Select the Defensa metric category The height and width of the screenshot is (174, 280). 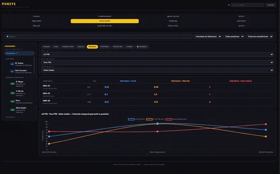click(92, 47)
